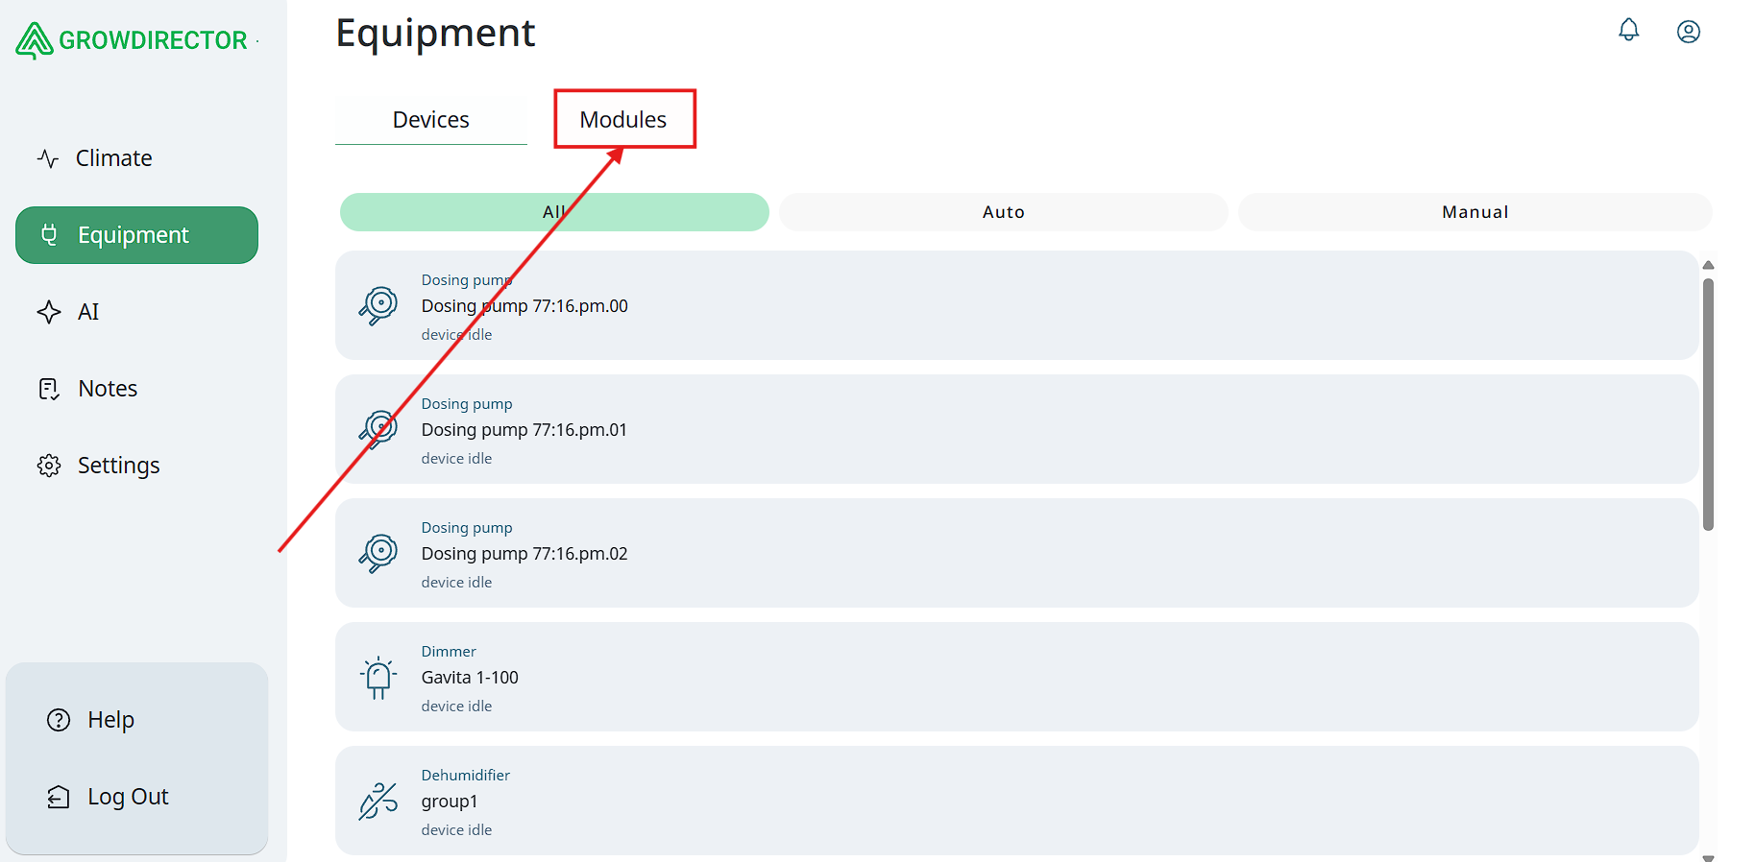1755x862 pixels.
Task: Click the AI sparkle icon in sidebar
Action: pos(49,312)
